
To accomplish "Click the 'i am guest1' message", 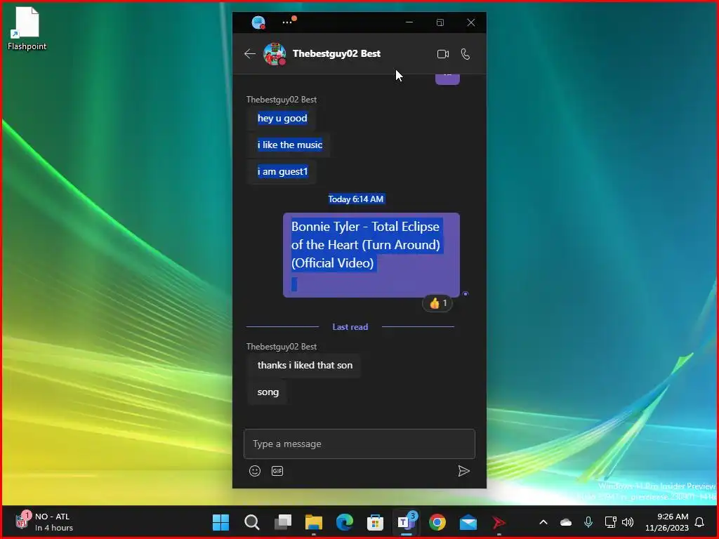I will click(282, 171).
